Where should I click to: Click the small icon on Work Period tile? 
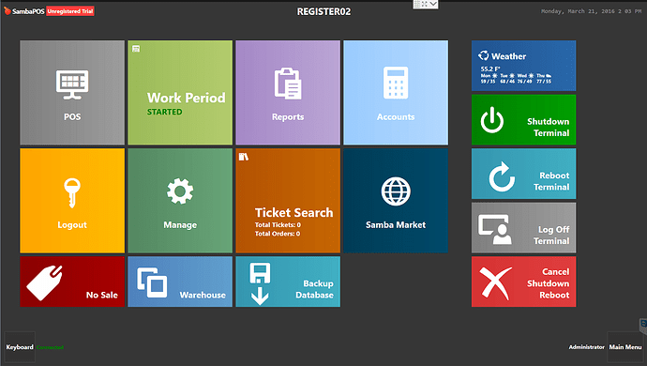(136, 49)
